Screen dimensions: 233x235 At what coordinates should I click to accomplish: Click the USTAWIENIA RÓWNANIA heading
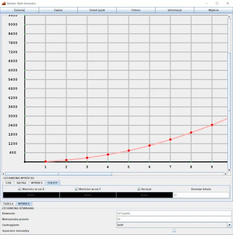[x=18, y=208]
